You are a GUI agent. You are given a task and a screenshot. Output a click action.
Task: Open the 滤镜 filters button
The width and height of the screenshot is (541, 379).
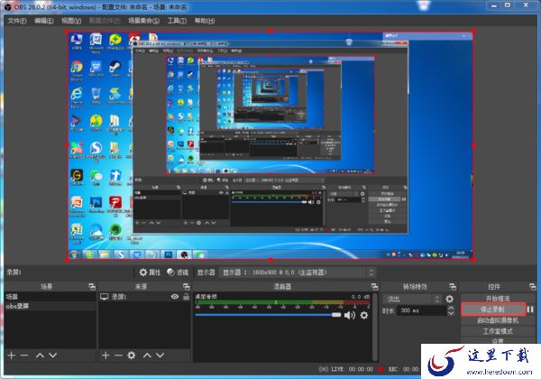pyautogui.click(x=178, y=273)
